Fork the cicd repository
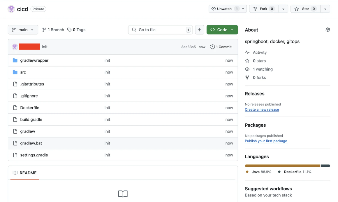This screenshot has height=202, width=338. click(x=264, y=9)
